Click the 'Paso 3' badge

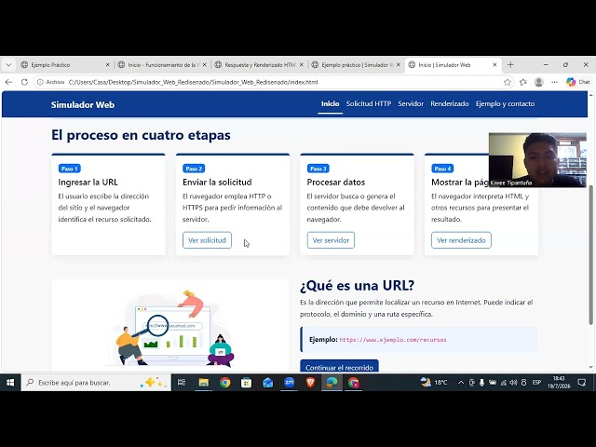click(x=318, y=169)
